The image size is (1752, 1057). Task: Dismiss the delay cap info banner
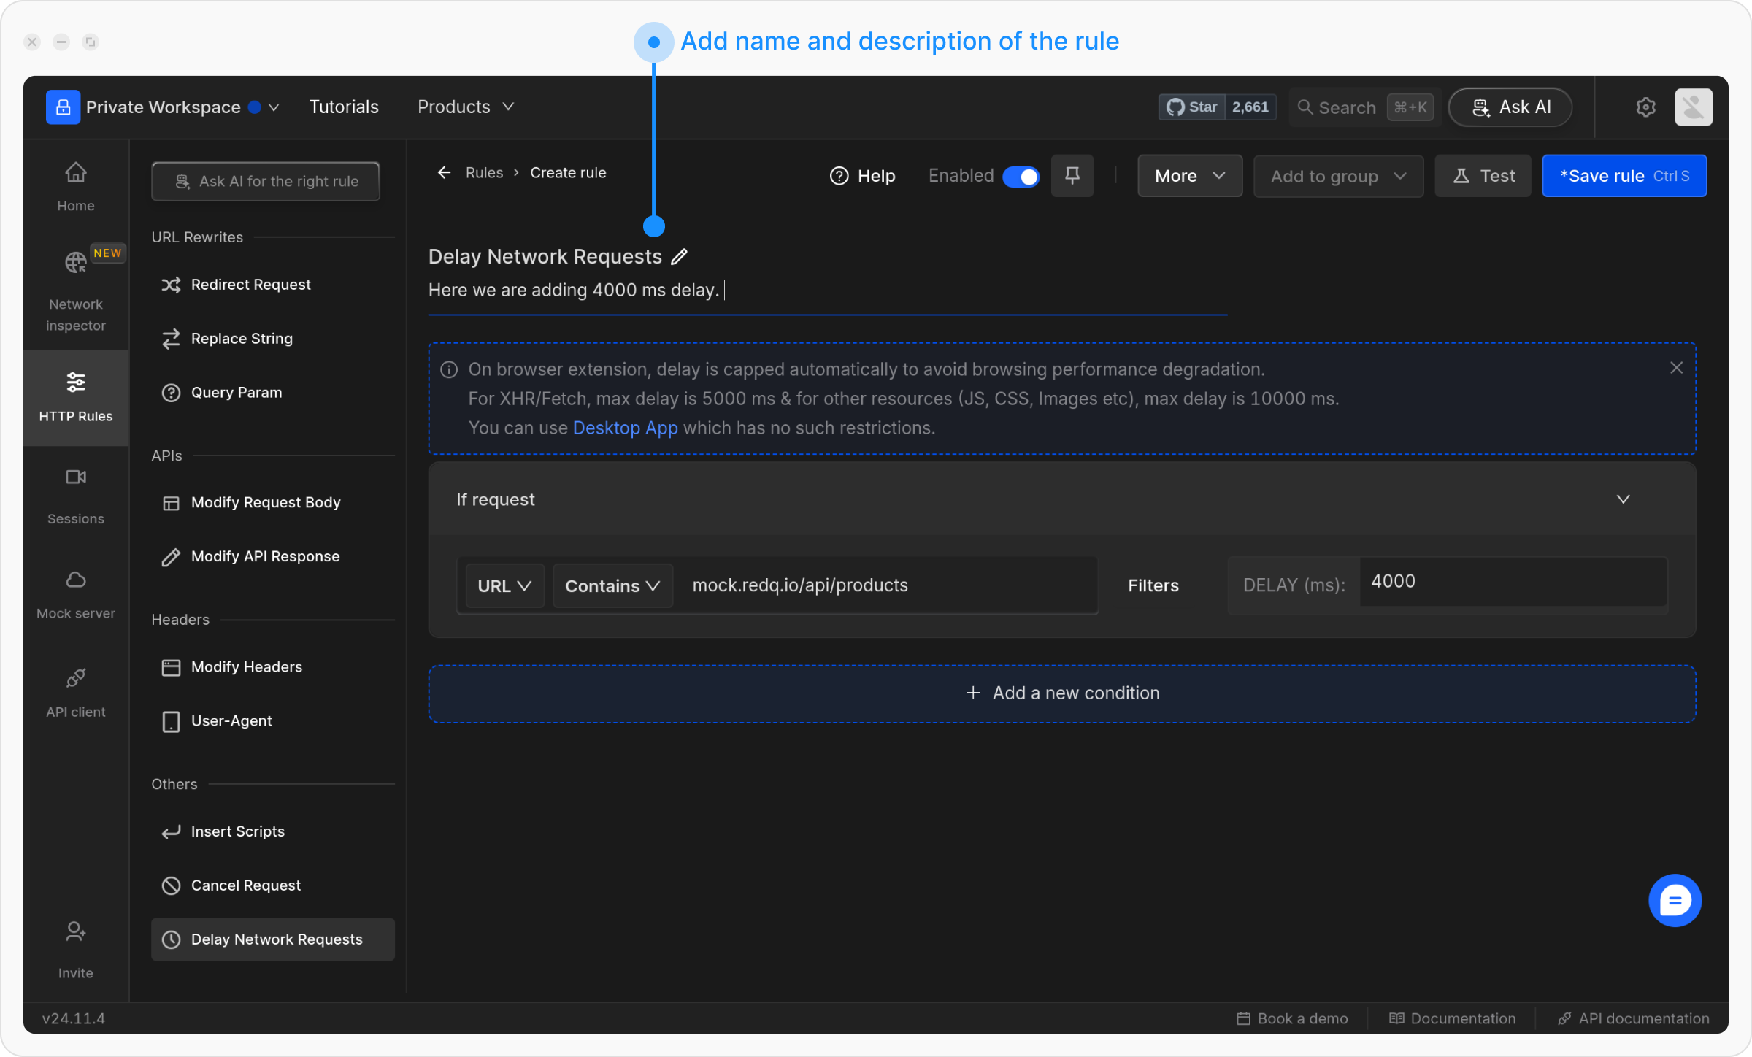(1676, 368)
